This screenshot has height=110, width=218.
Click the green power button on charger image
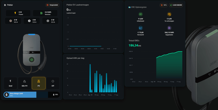32,60
